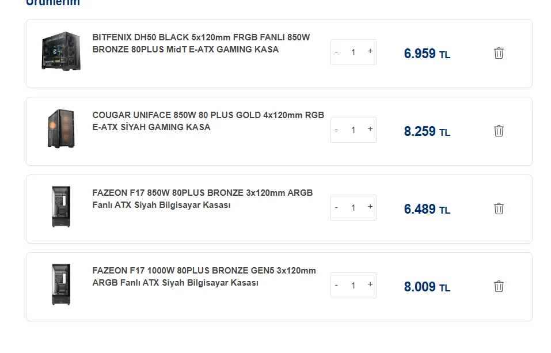Open FAZEON F17 850W product title link
Viewport: 551px width, 353px height.
[x=203, y=199]
